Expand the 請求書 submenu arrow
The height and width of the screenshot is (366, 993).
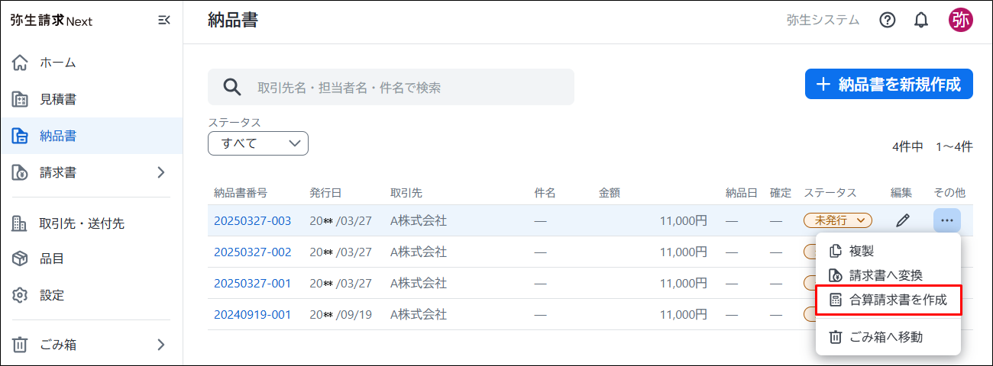pos(160,173)
